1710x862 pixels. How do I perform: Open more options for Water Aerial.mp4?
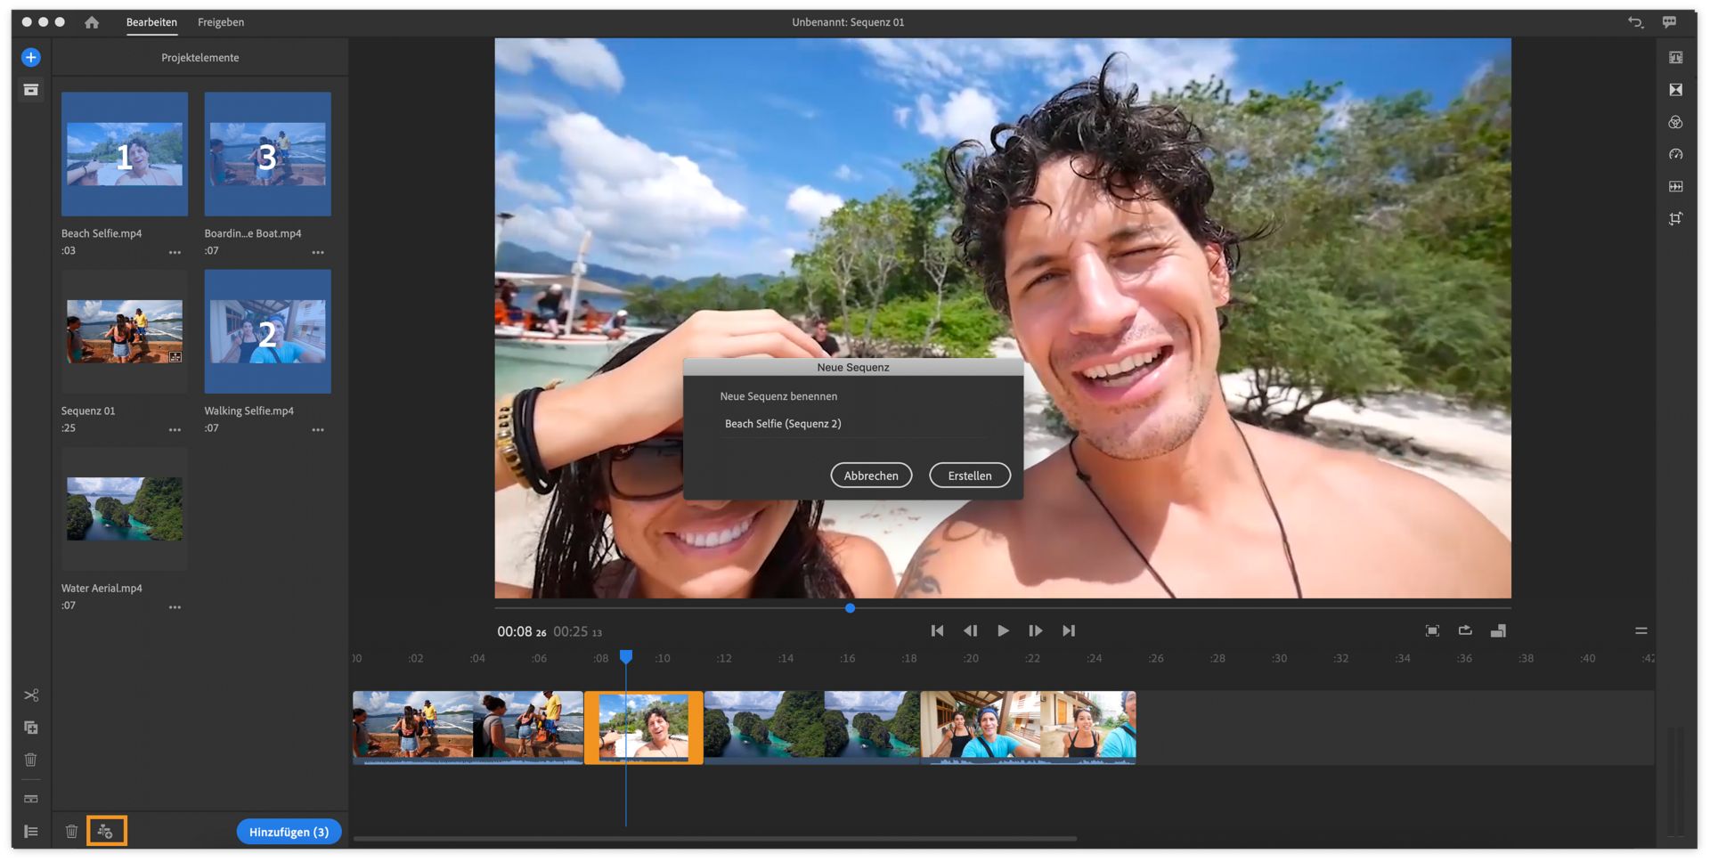175,607
